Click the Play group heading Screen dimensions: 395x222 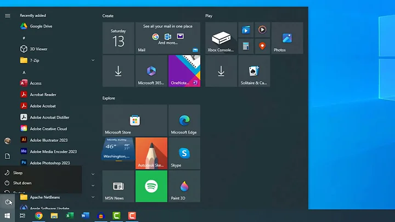click(x=208, y=15)
